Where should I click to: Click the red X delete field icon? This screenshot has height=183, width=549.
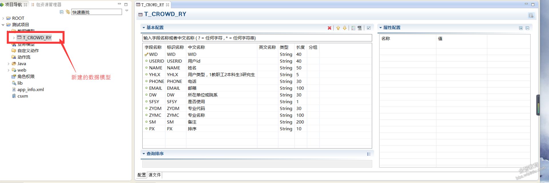(329, 28)
